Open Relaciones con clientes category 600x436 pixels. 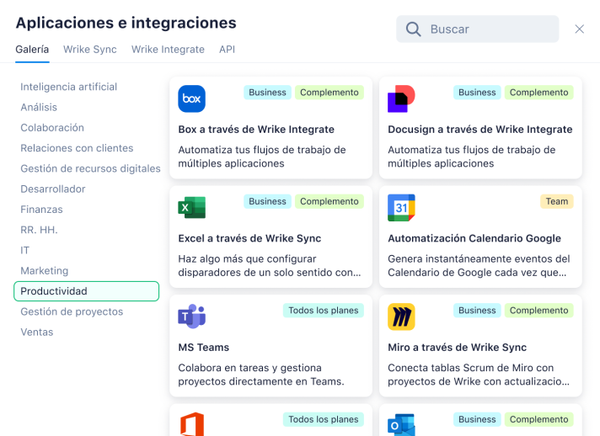coord(77,148)
